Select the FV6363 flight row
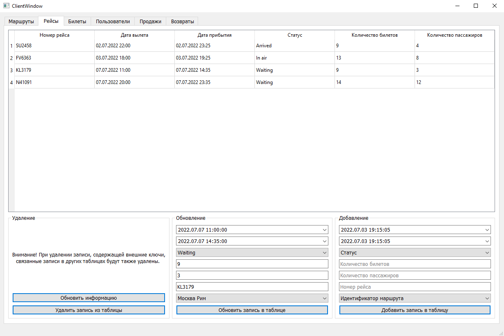Screen dimensions: 504x336 123,57
